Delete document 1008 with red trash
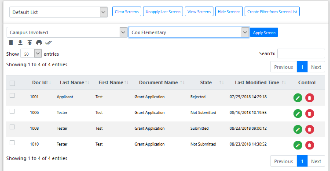The height and width of the screenshot is (171, 330). coord(310,129)
